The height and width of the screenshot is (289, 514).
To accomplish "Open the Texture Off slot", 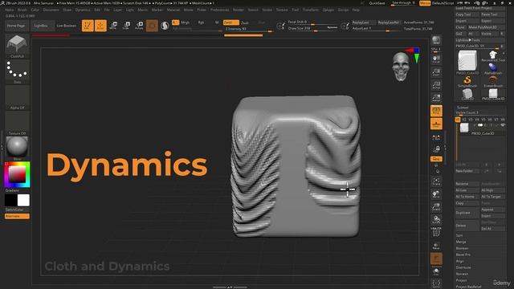I will 17,123.
